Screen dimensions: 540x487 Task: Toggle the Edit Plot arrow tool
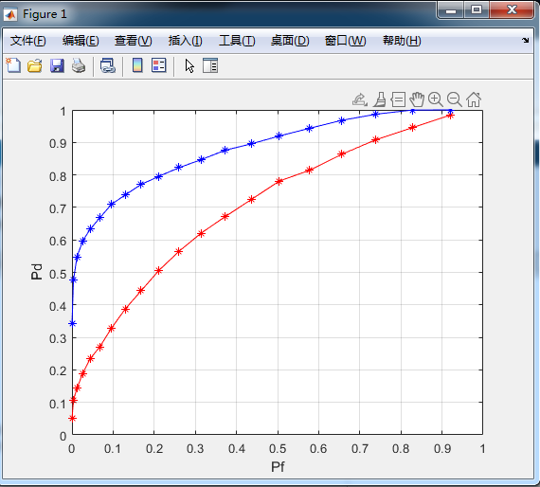[x=189, y=65]
